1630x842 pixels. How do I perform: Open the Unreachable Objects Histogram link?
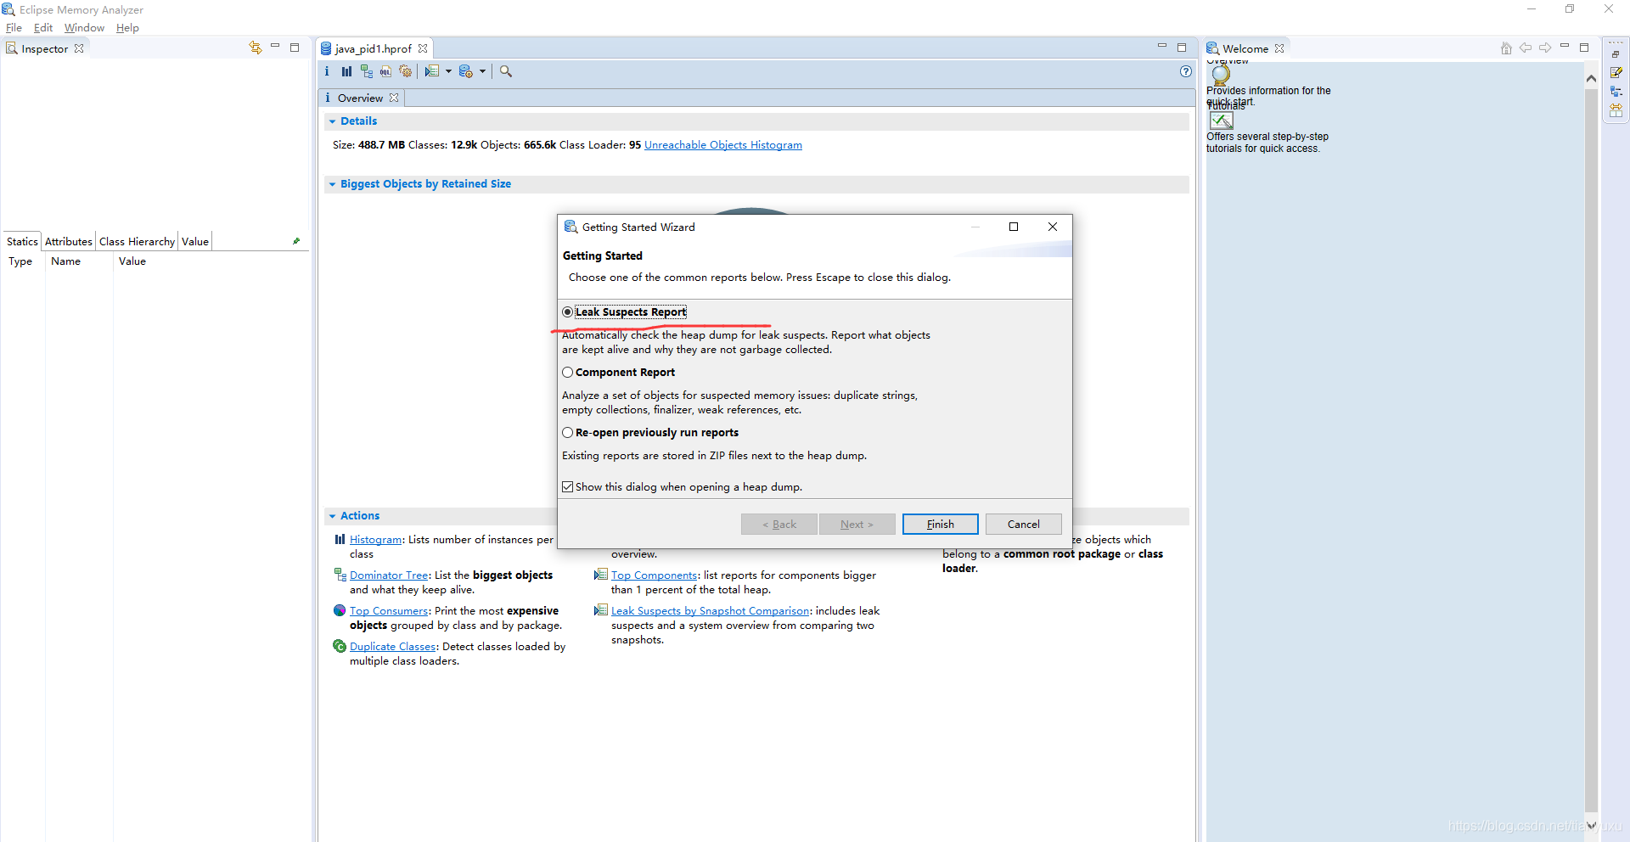click(x=723, y=145)
